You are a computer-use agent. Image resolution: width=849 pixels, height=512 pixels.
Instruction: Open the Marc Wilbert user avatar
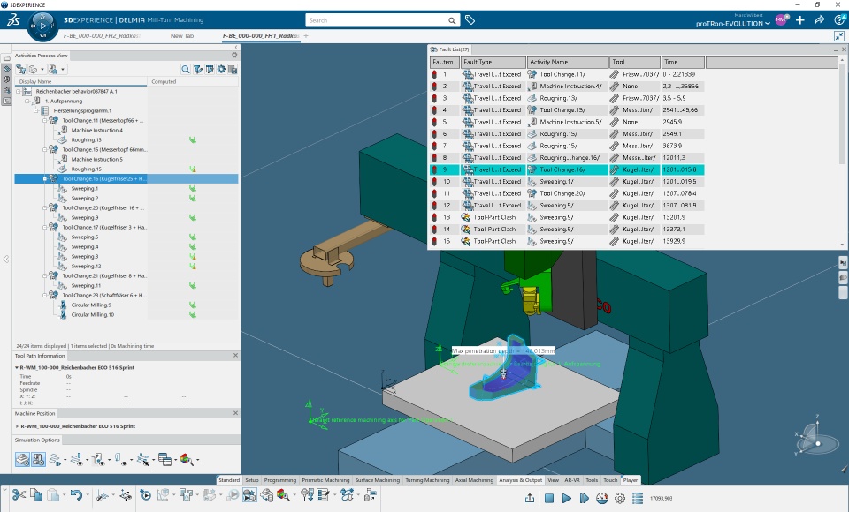click(x=781, y=20)
